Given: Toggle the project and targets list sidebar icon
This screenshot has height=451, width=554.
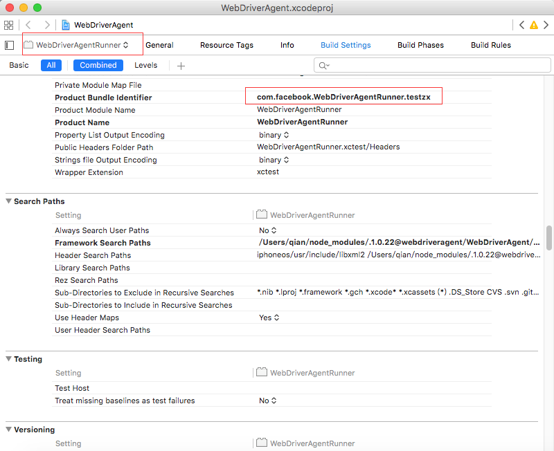Looking at the screenshot, I should (10, 45).
